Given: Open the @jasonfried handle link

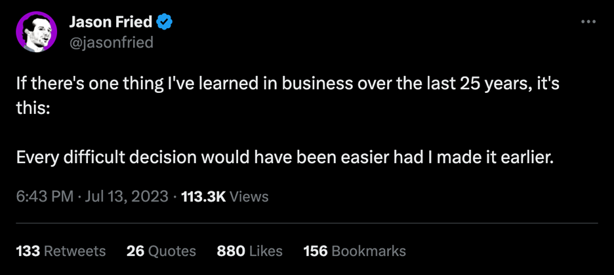Looking at the screenshot, I should (111, 43).
